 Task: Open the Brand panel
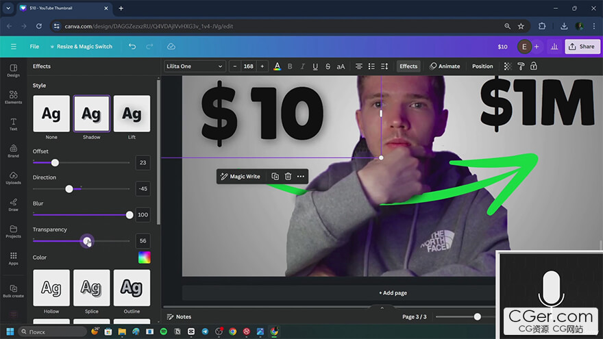(x=14, y=151)
